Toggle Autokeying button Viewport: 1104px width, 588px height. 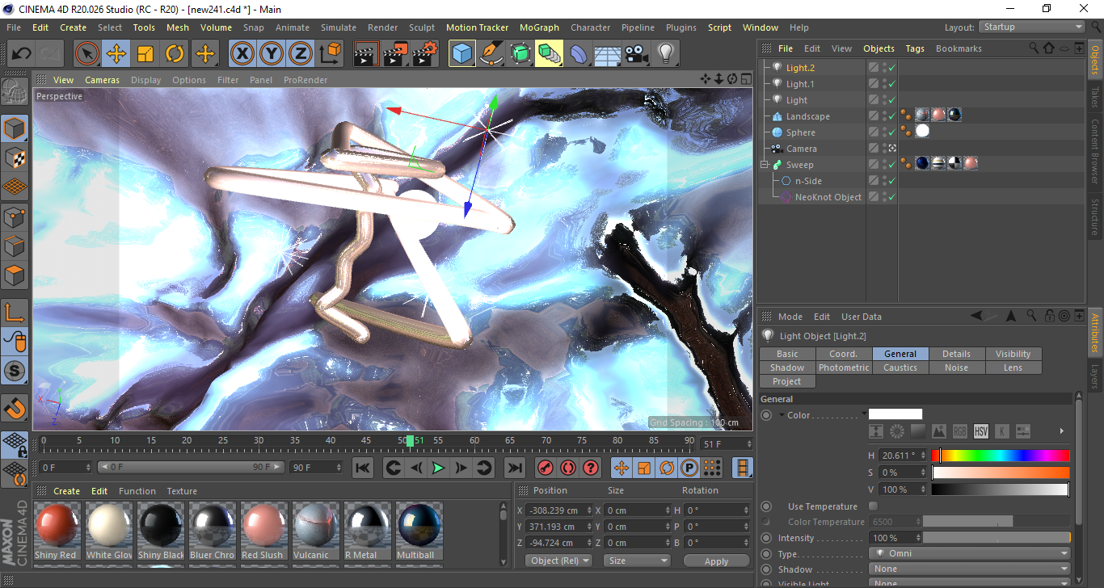pyautogui.click(x=568, y=468)
